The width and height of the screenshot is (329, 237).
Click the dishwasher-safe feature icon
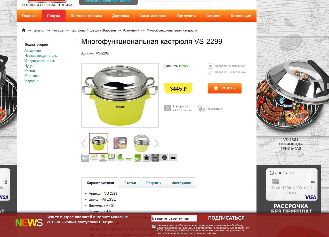[85, 157]
